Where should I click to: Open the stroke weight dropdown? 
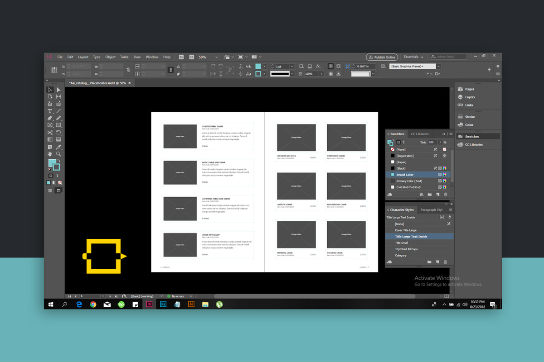coord(292,67)
